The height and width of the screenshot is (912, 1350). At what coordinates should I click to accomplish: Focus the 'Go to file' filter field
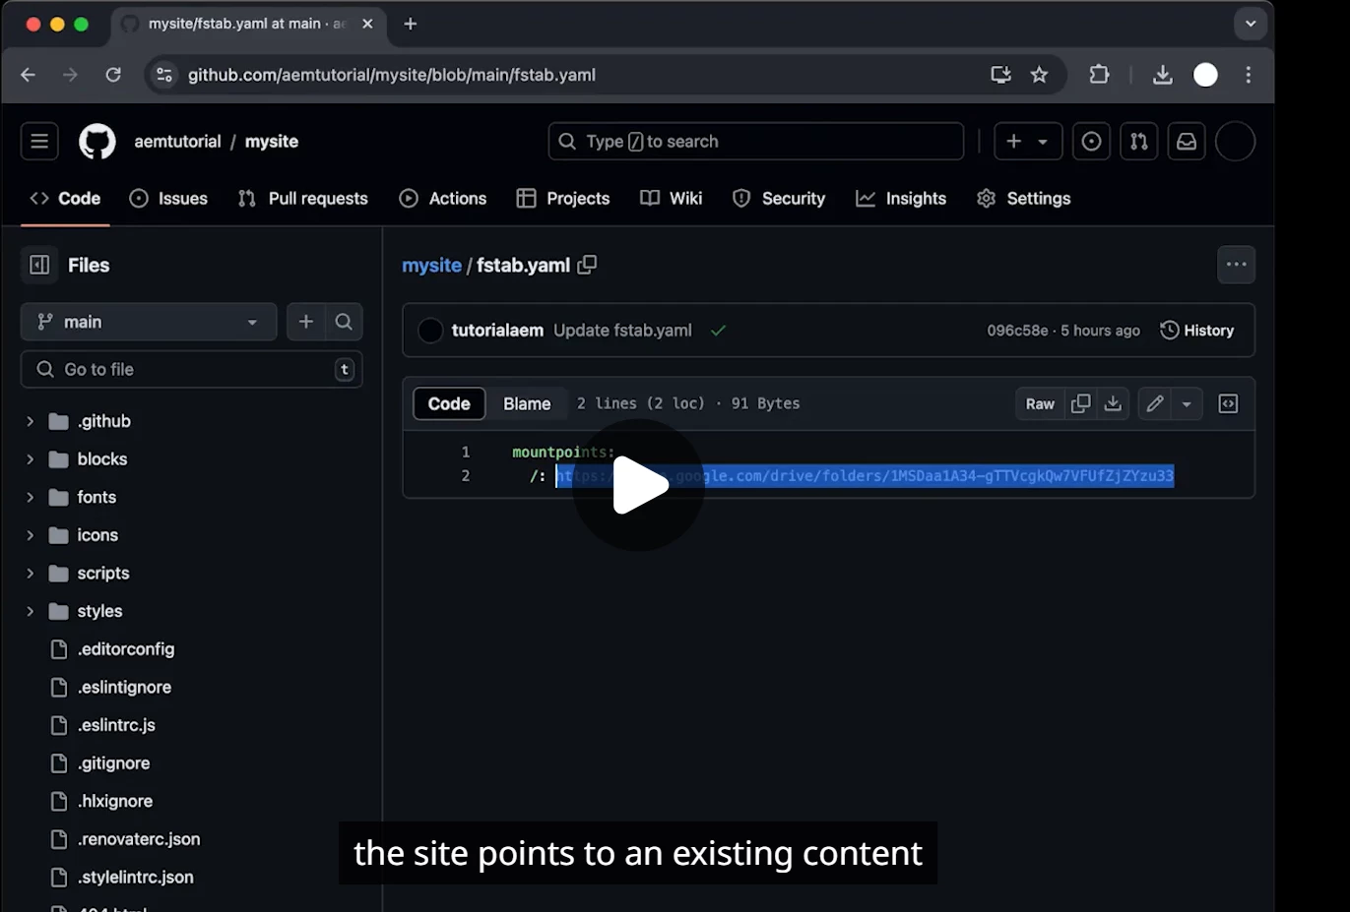point(191,370)
